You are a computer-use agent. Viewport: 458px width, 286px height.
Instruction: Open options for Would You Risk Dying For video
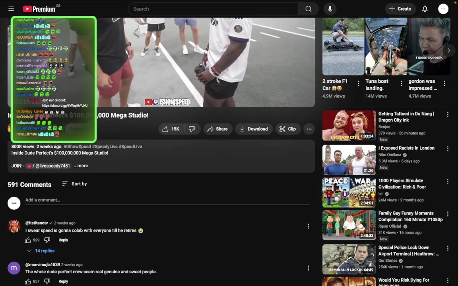[448, 281]
